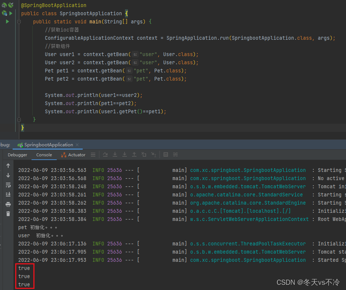This screenshot has height=290, width=346.
Task: Click the 'pet 初始化。。。' console line
Action: pyautogui.click(x=37, y=228)
